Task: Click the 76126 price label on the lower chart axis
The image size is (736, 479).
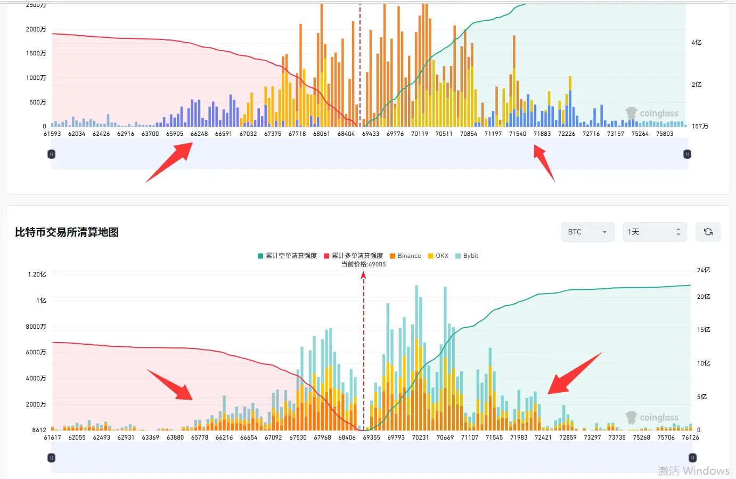Action: click(x=691, y=437)
